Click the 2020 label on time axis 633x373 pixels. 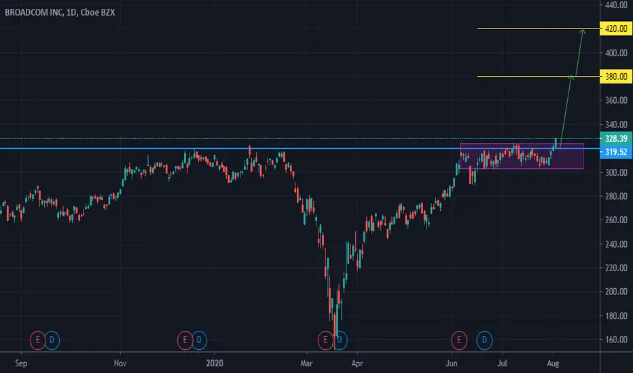click(x=215, y=364)
